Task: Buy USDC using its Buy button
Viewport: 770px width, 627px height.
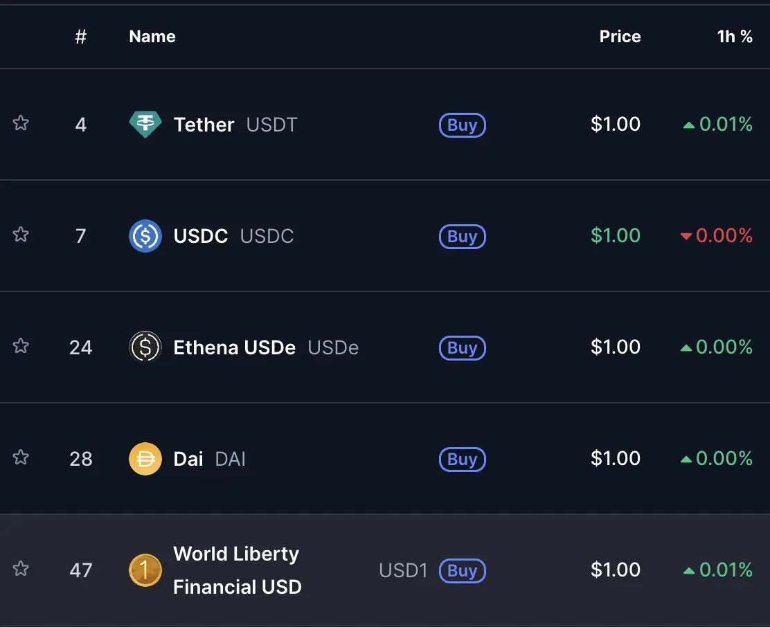Action: pyautogui.click(x=462, y=237)
